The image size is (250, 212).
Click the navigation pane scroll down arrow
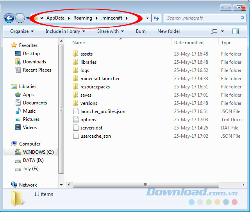61,185
